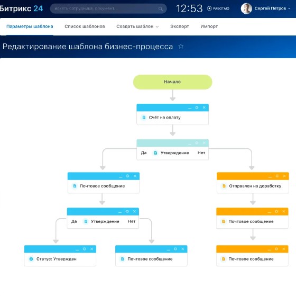
Task: Open the Список шаблонов tab
Action: (x=85, y=26)
